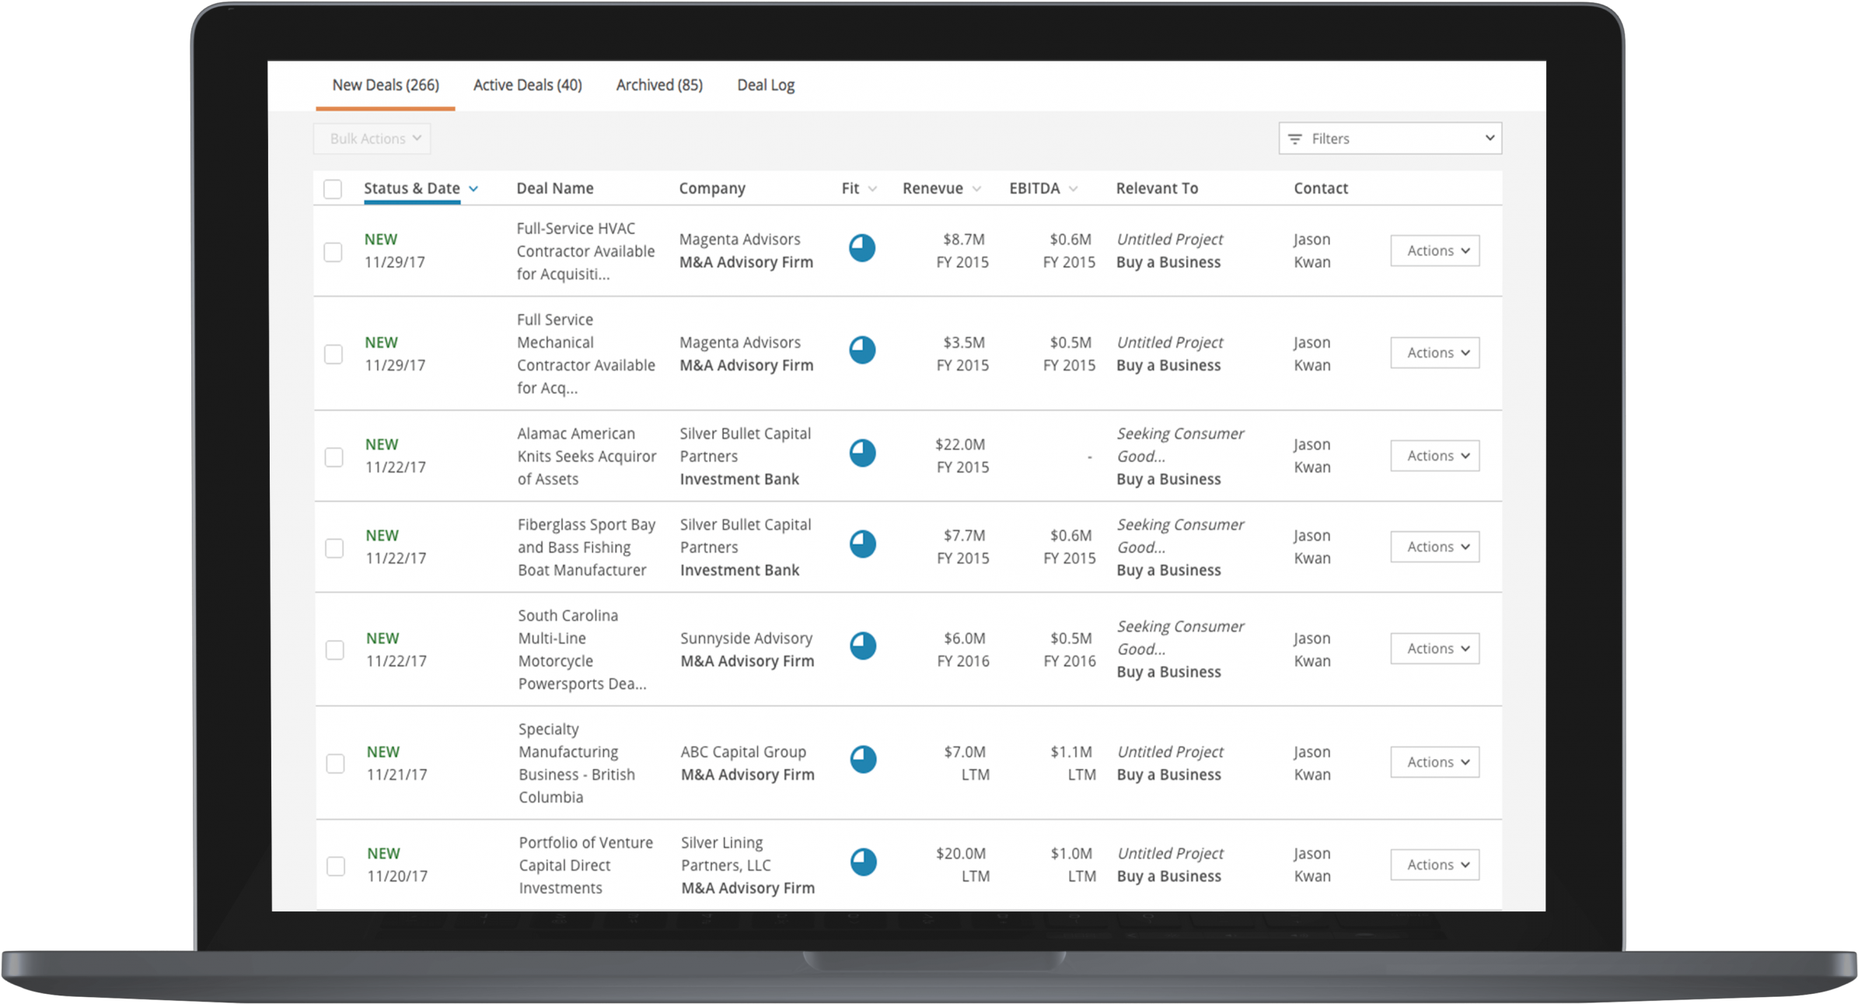Open the Fit indicator on Full Service Mechanical deal
Image resolution: width=1858 pixels, height=1004 pixels.
point(862,351)
